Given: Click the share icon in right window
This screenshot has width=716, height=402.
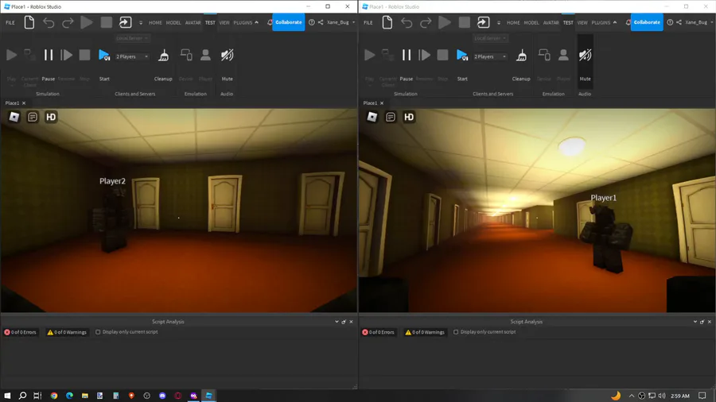Looking at the screenshot, I should pos(679,22).
